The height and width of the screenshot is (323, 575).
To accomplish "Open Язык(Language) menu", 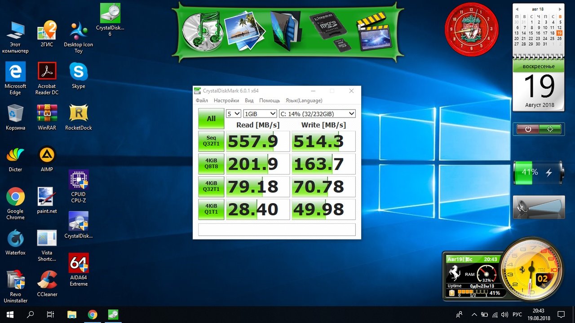I will 304,100.
